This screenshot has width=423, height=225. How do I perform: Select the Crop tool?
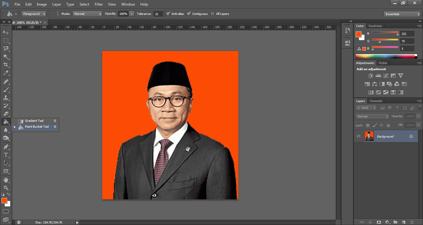click(6, 64)
